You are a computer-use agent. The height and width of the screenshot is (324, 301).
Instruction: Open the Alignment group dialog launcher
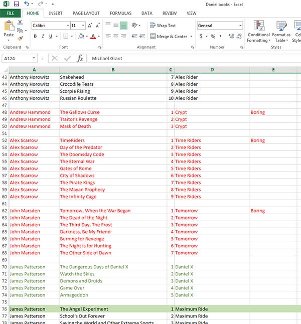tap(193, 47)
